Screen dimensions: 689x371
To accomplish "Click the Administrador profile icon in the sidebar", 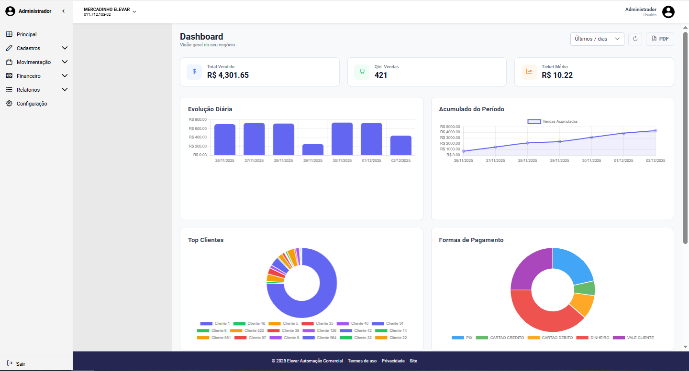I will [x=10, y=11].
